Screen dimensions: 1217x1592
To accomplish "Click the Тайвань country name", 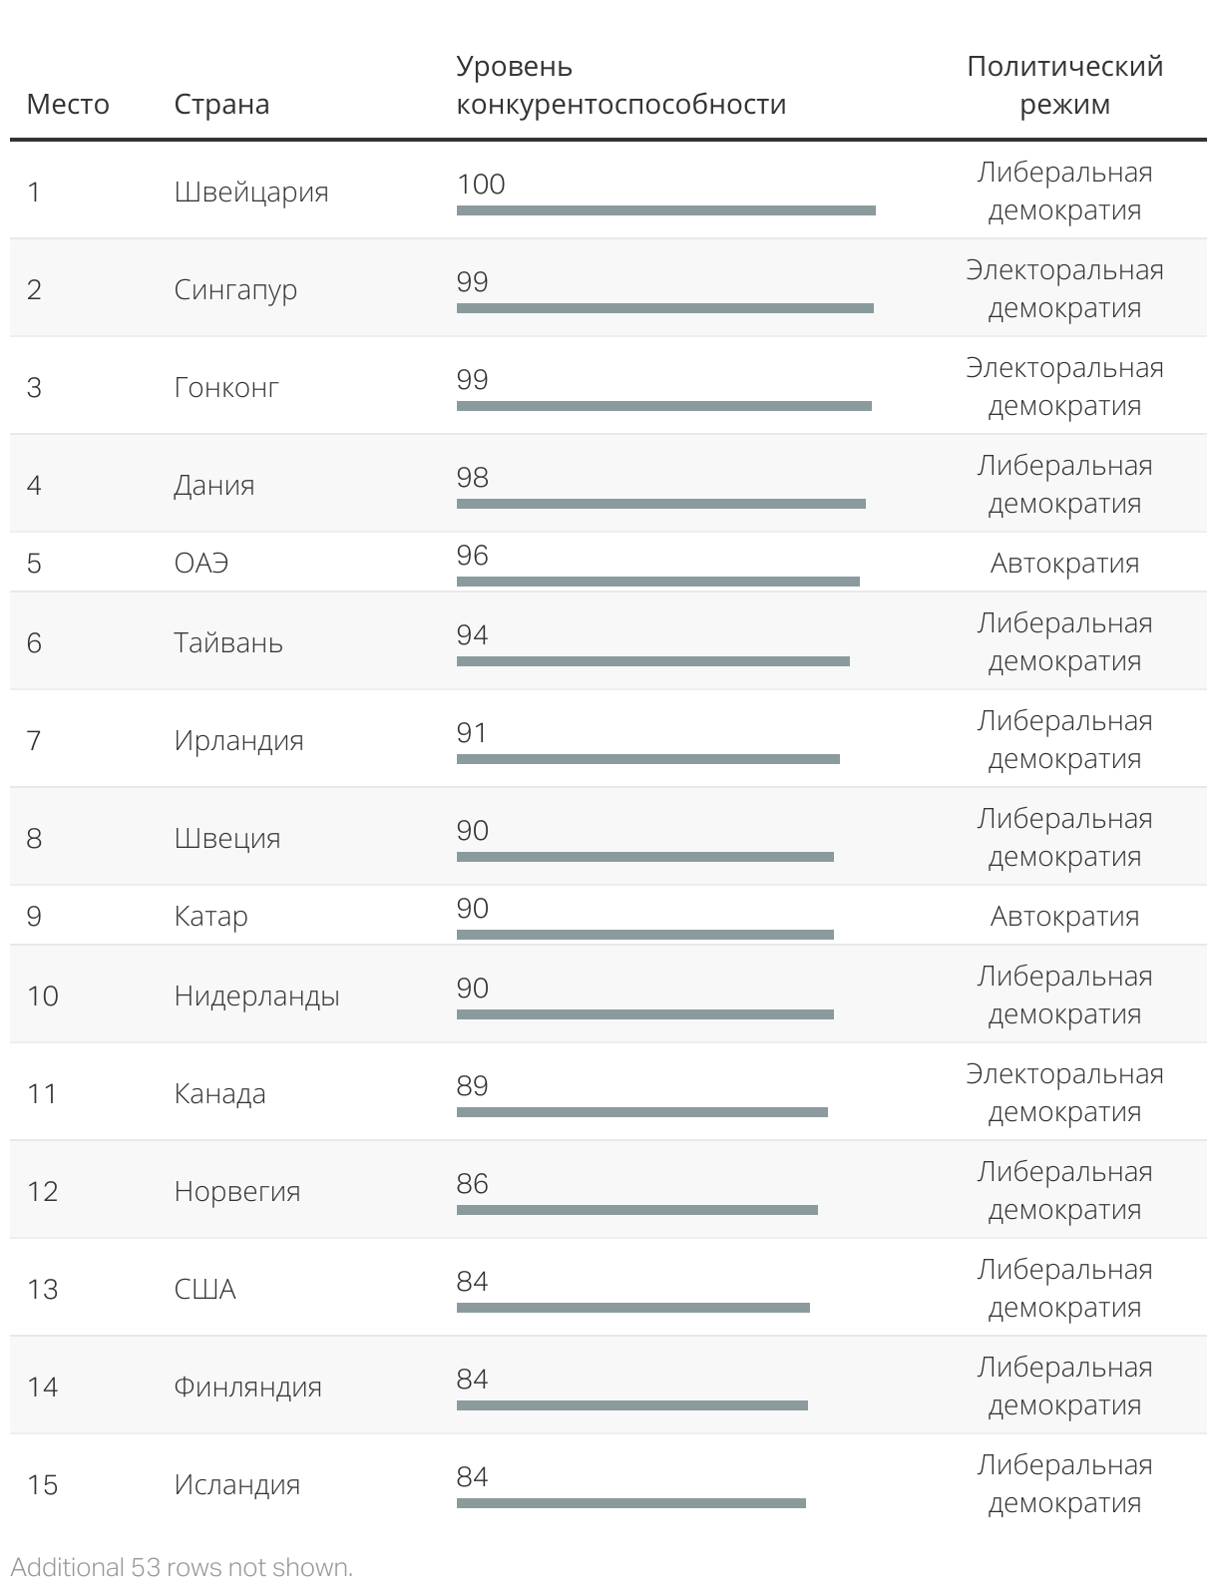I will [228, 642].
